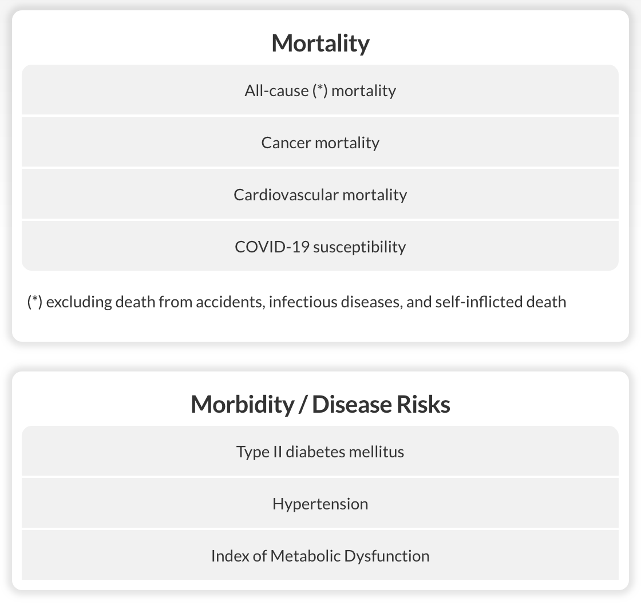This screenshot has width=641, height=605.
Task: Click the COVID-19 susceptibility item
Action: click(x=320, y=247)
